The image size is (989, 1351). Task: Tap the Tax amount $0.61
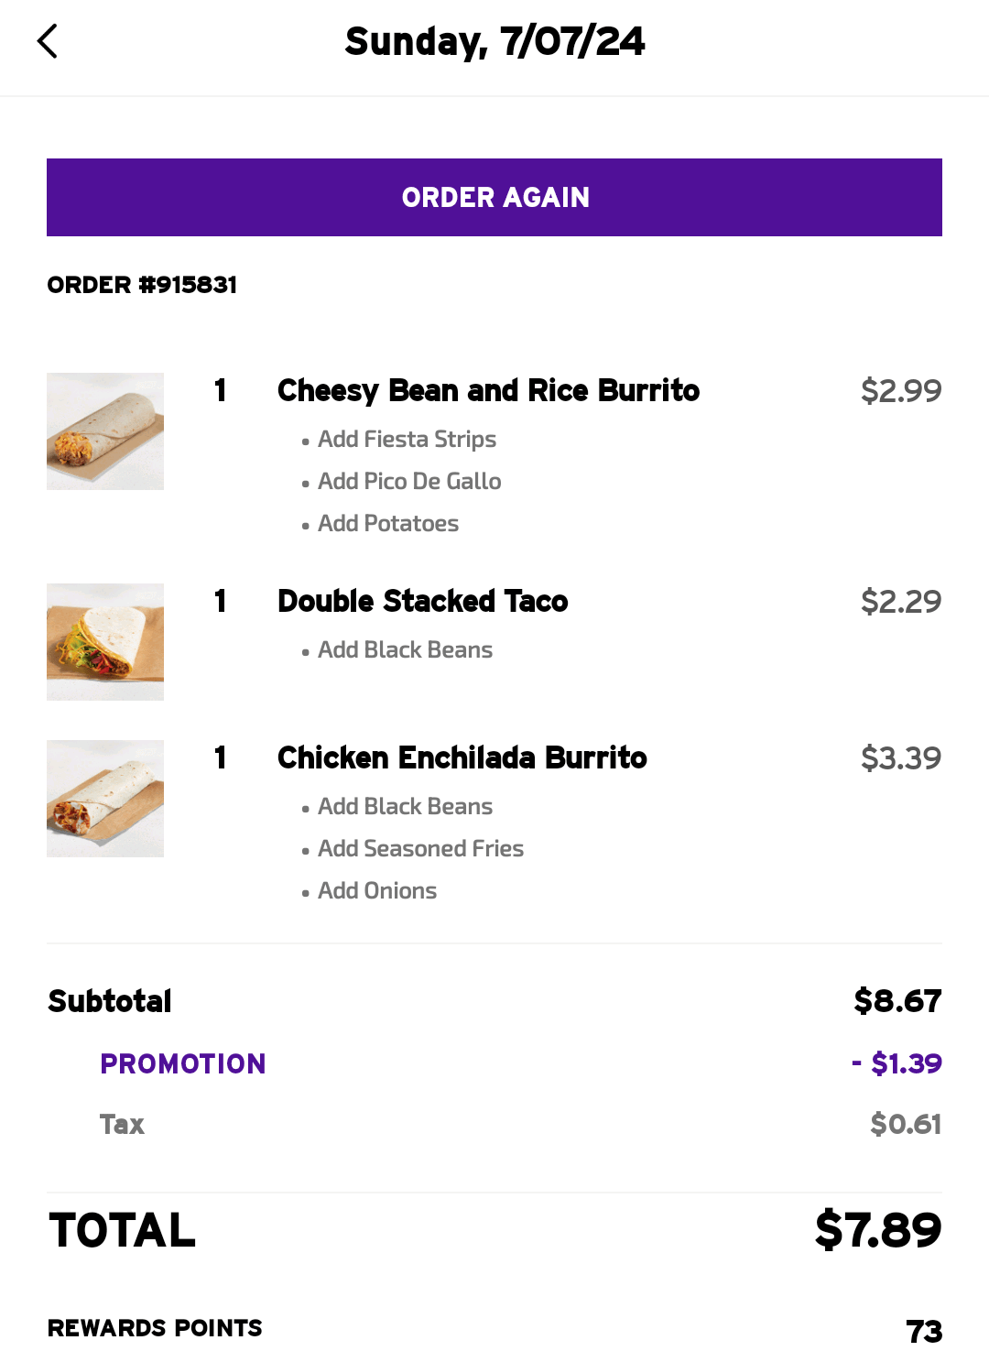906,1124
